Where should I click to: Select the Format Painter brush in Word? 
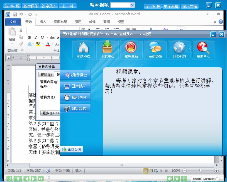21,44
